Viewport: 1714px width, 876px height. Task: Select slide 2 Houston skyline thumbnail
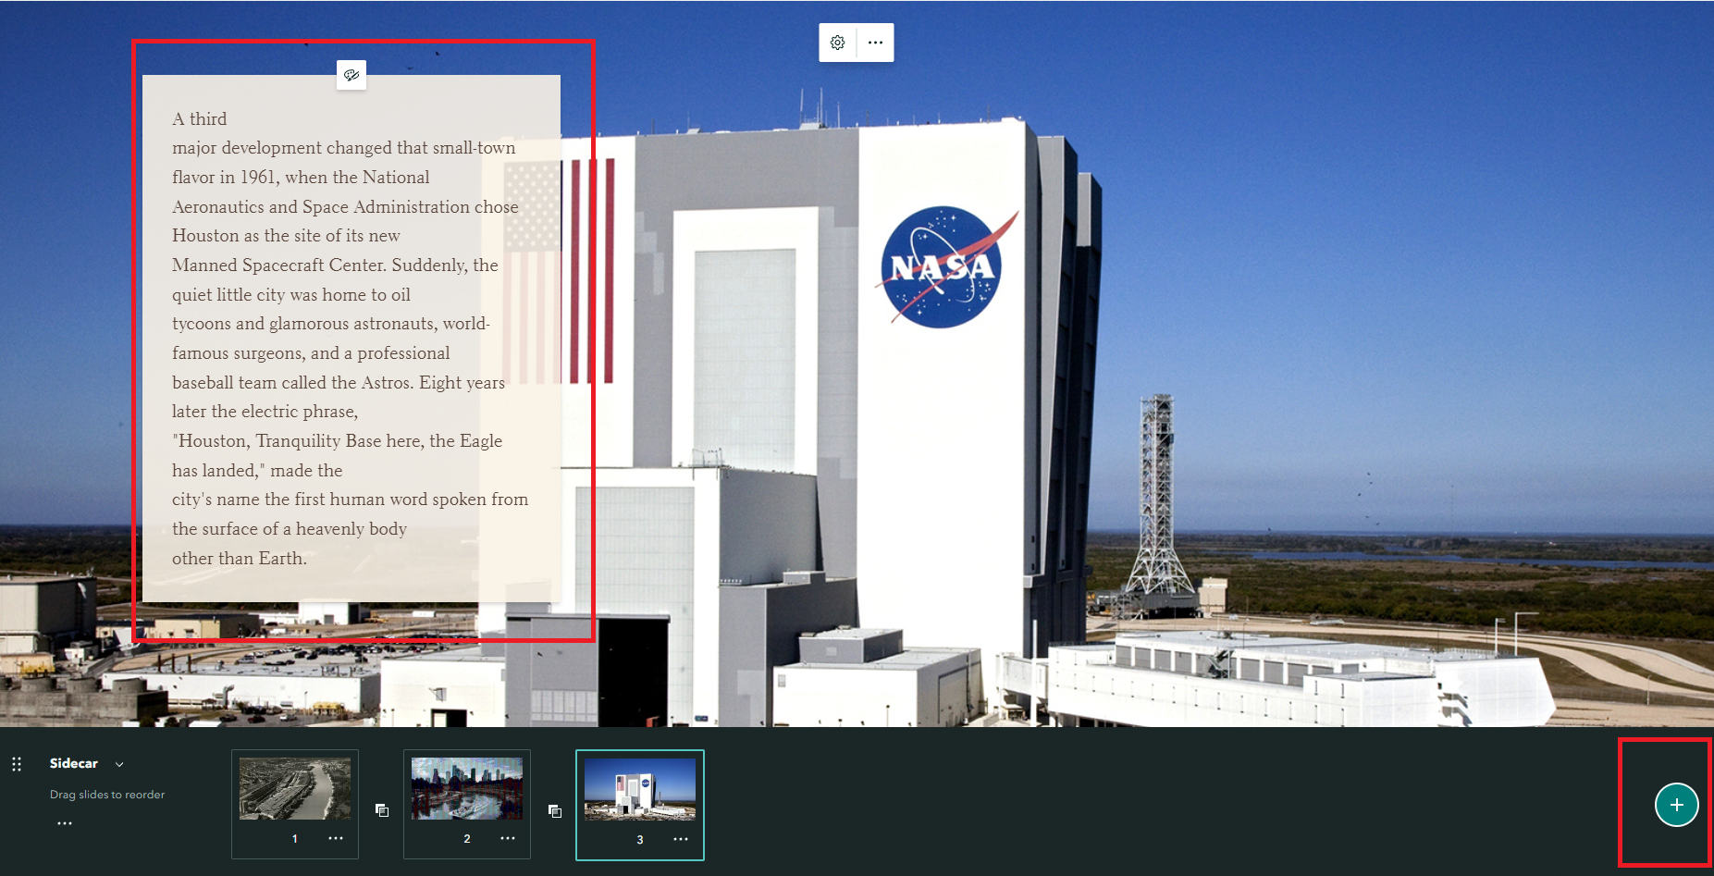[x=466, y=788]
